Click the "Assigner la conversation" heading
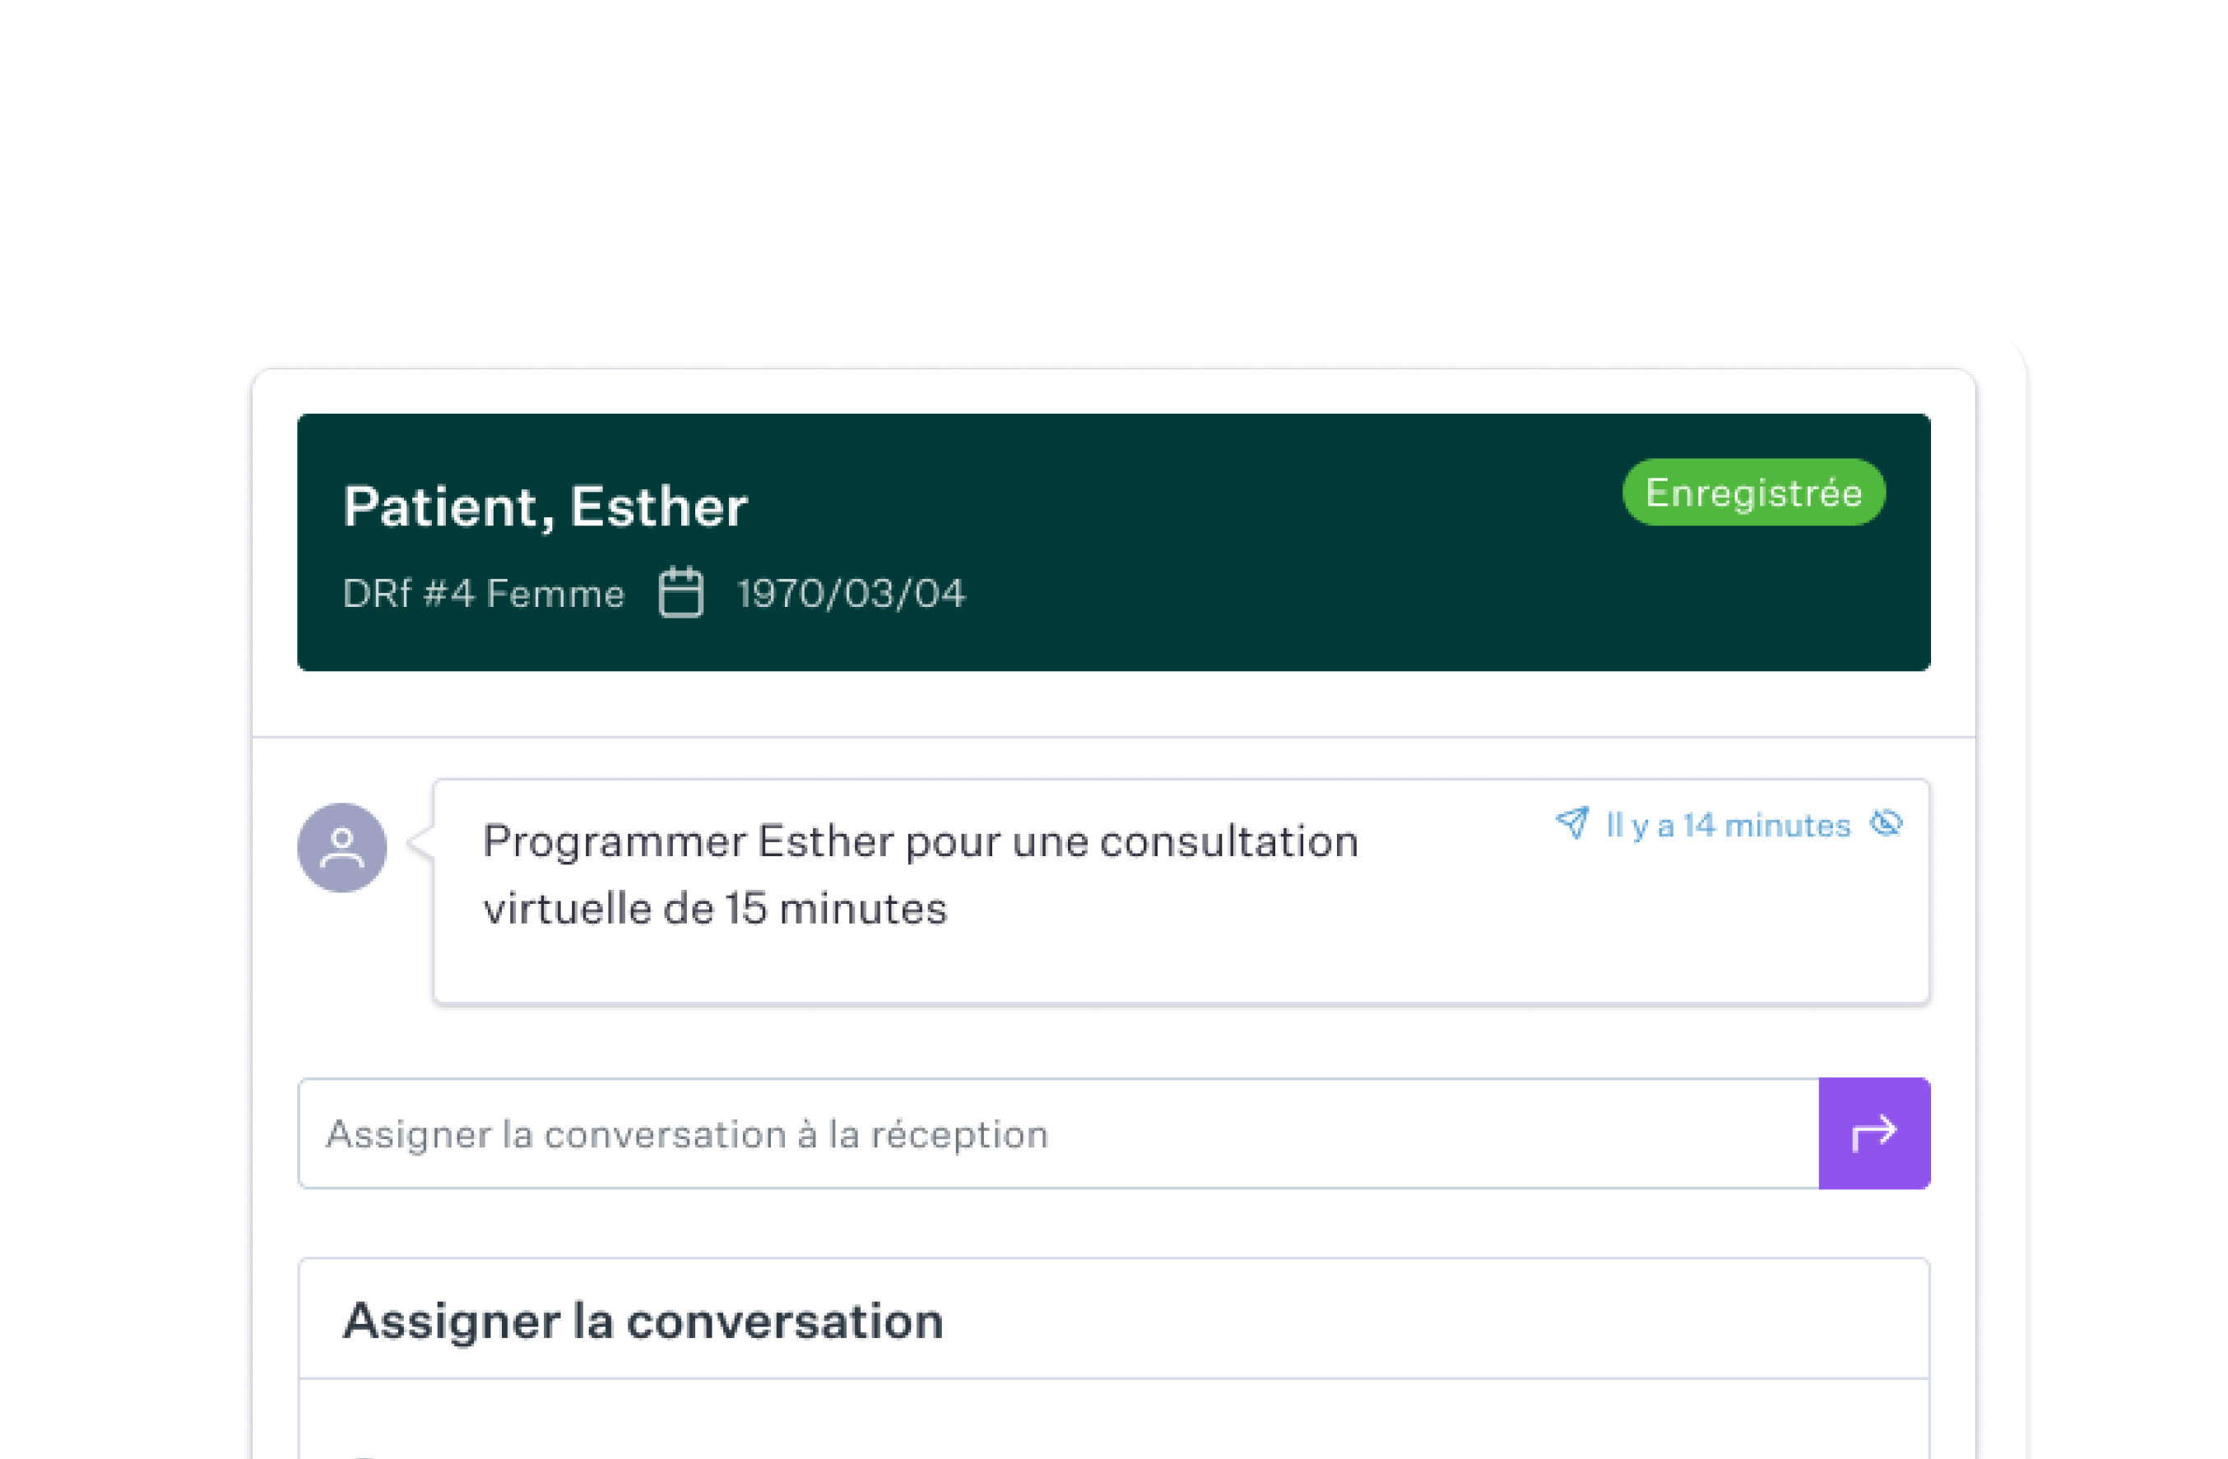This screenshot has width=2228, height=1459. (x=643, y=1321)
